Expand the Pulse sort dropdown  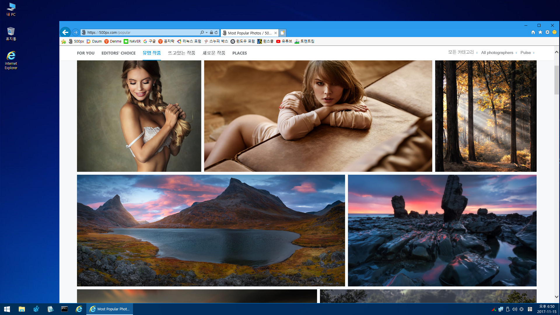click(528, 52)
